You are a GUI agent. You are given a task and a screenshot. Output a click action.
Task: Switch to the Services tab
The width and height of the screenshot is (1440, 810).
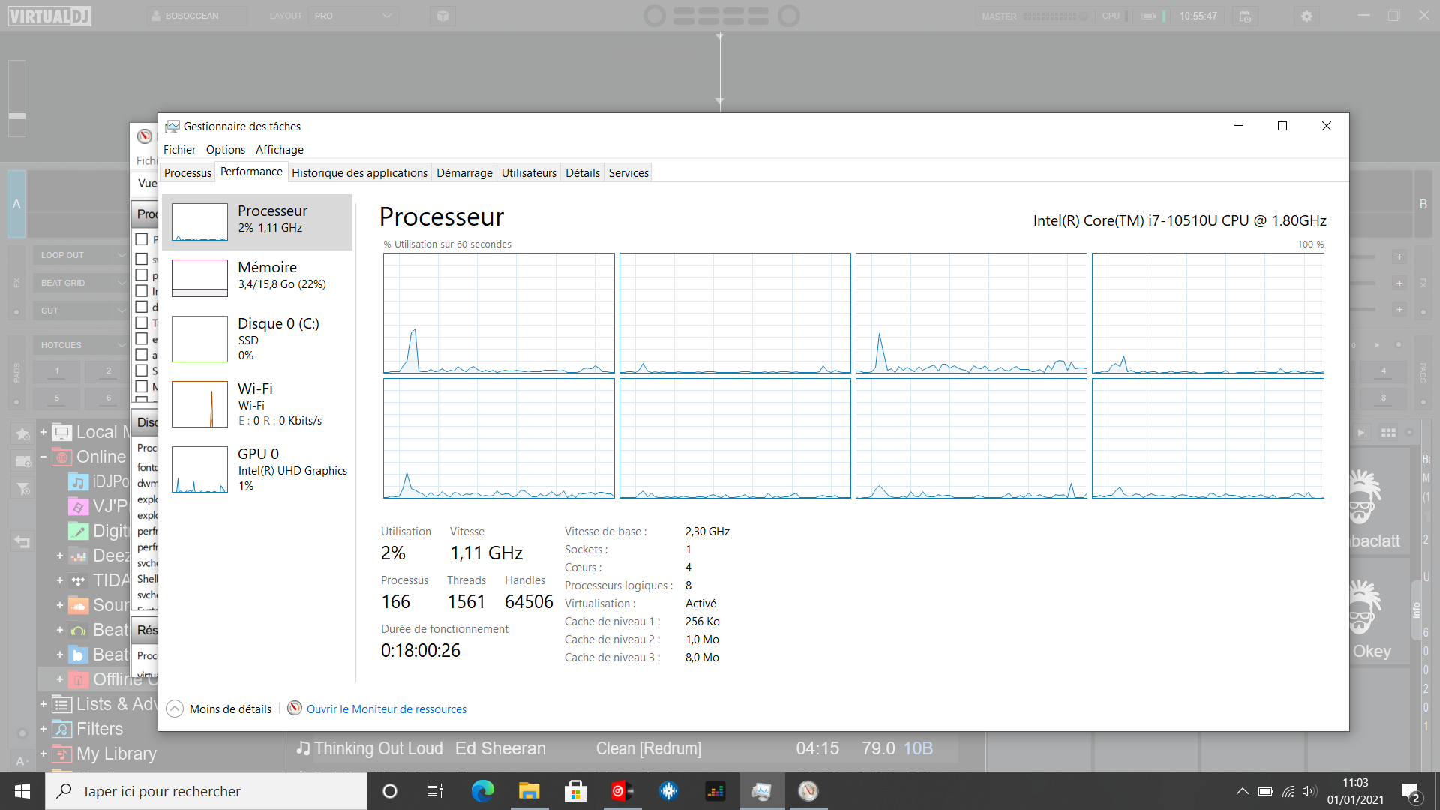(x=628, y=173)
